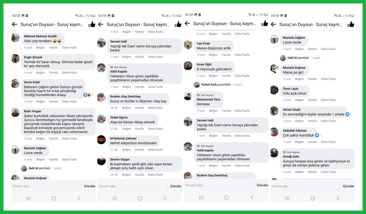366x214 pixels.
Task: Tap Gönder in the third phone screen
Action: pyautogui.click(x=262, y=185)
